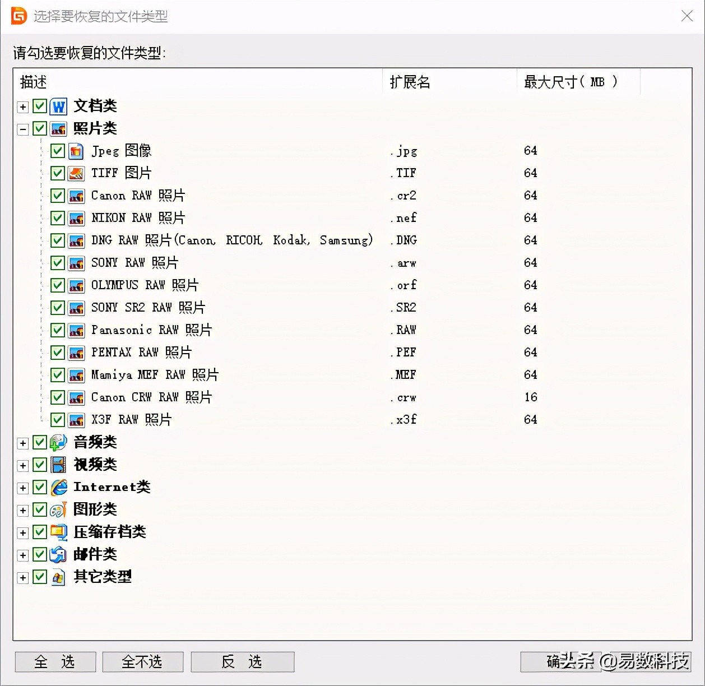Select the Jpeg 图像 image icon
The width and height of the screenshot is (705, 686).
(76, 151)
